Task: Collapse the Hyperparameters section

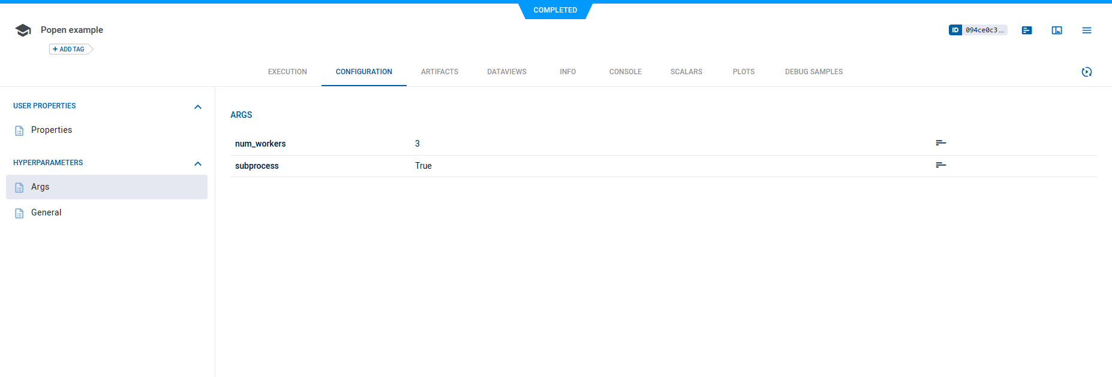Action: pyautogui.click(x=198, y=163)
